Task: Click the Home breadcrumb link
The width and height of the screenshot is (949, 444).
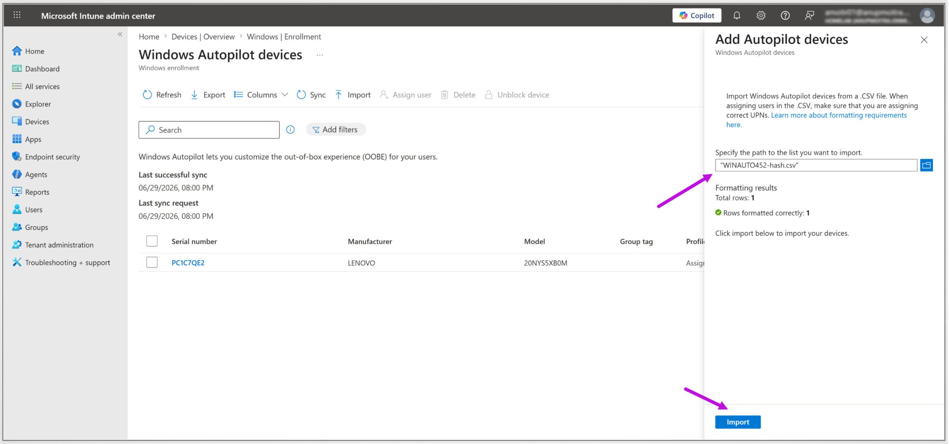Action: coord(149,37)
